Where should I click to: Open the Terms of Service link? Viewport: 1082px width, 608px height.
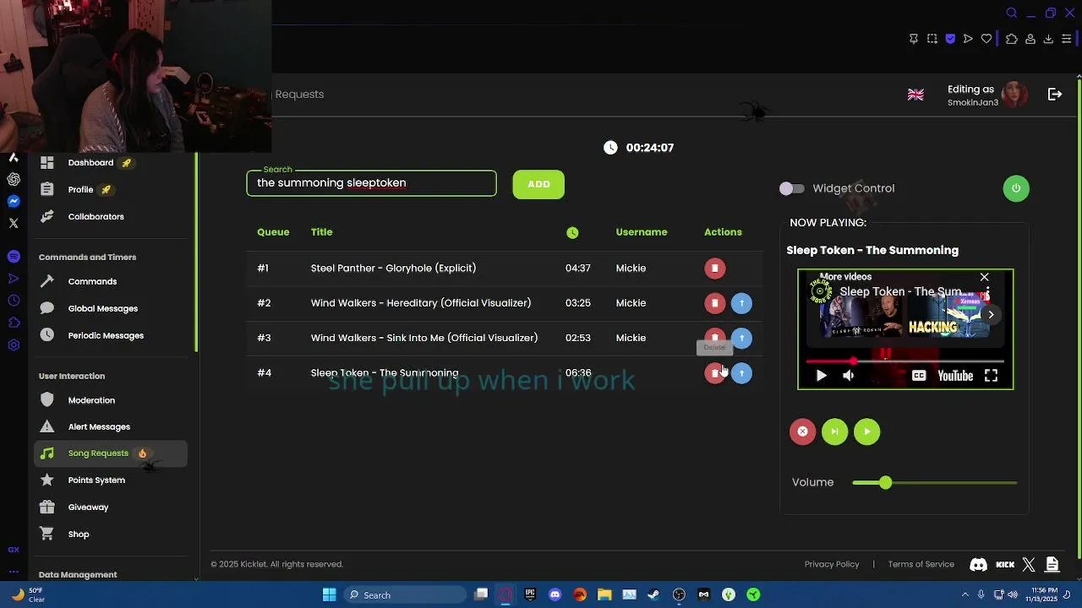(921, 564)
